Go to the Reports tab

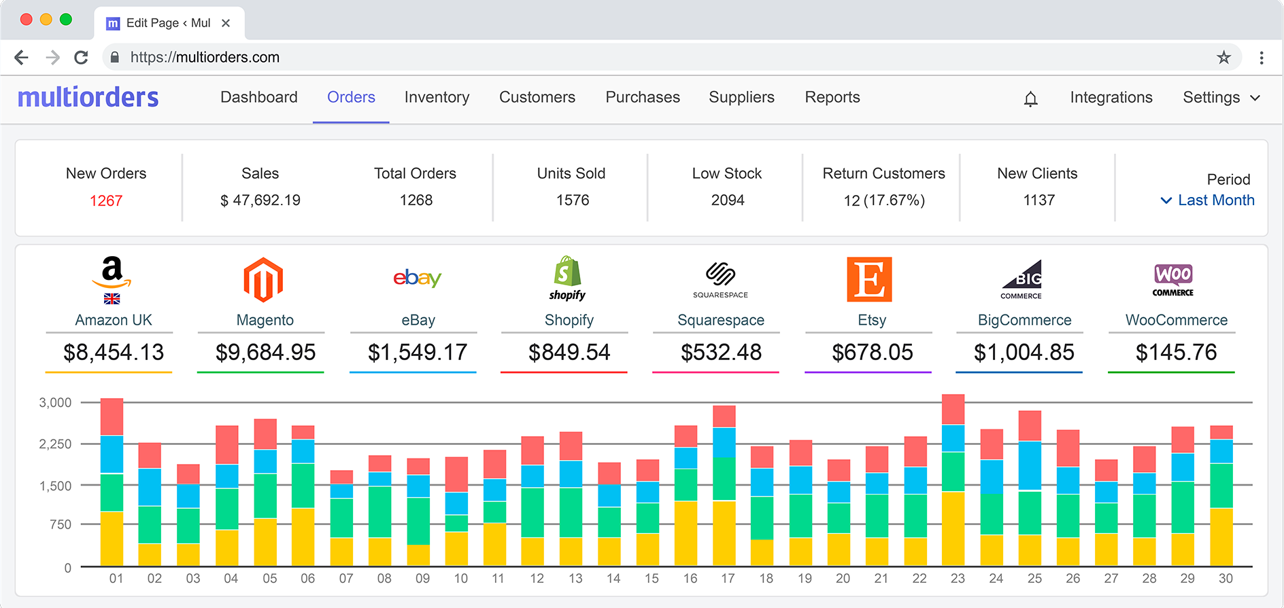pos(832,98)
